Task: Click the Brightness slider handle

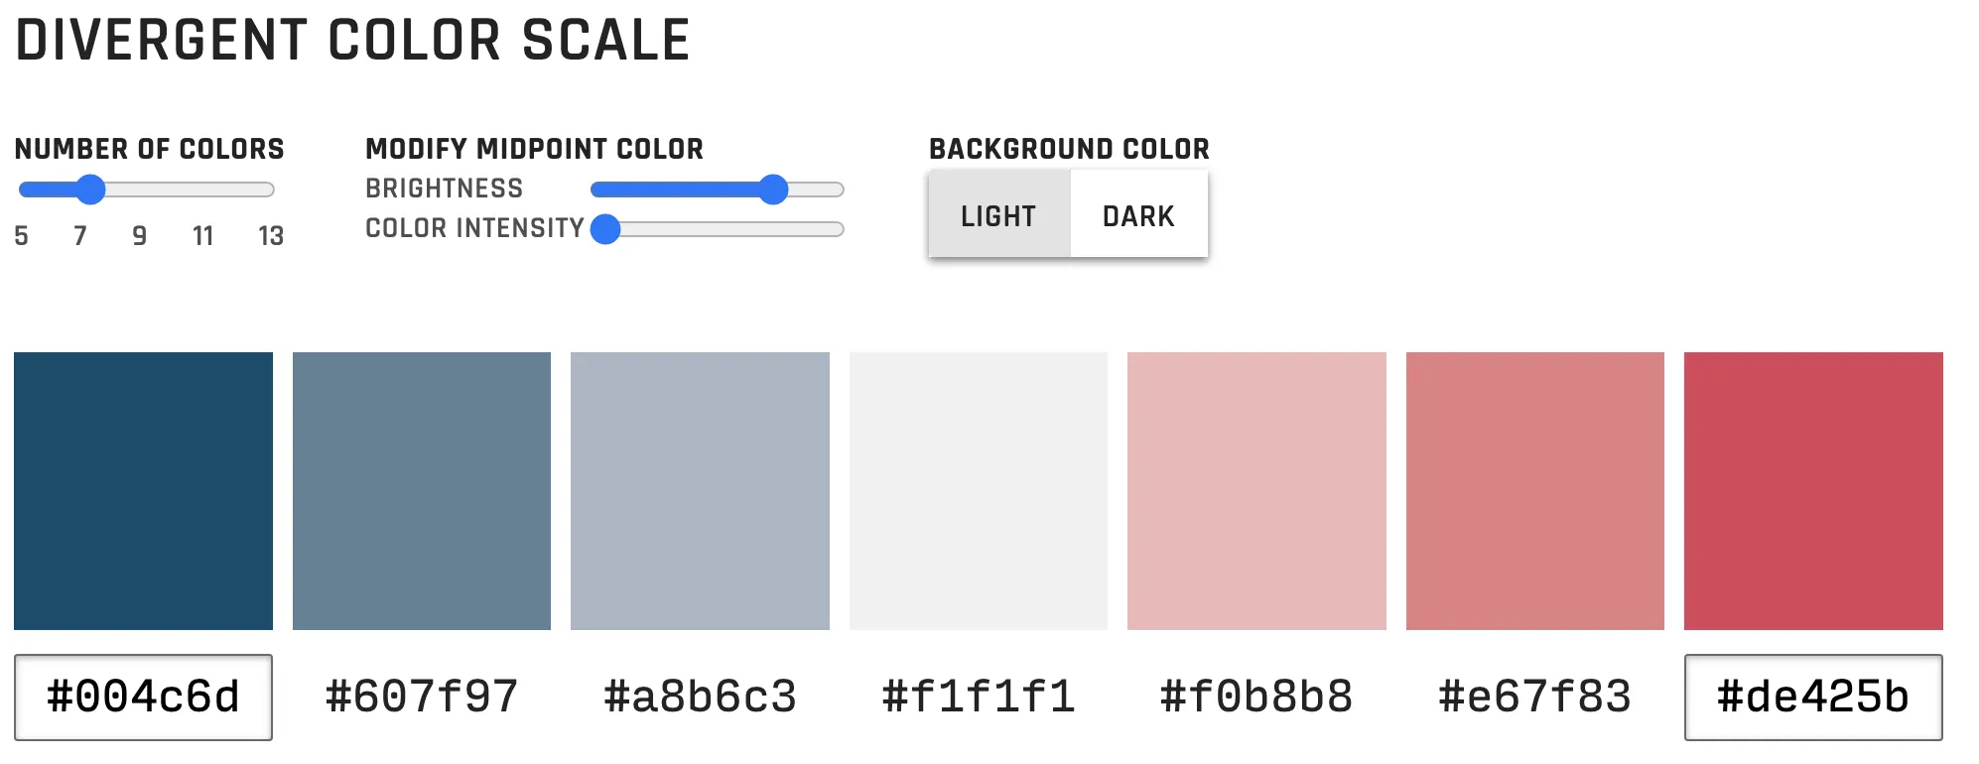Action: [x=775, y=188]
